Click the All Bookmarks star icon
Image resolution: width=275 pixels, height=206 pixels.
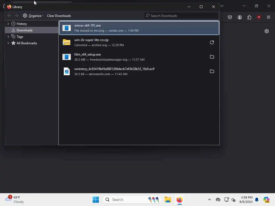pos(13,43)
